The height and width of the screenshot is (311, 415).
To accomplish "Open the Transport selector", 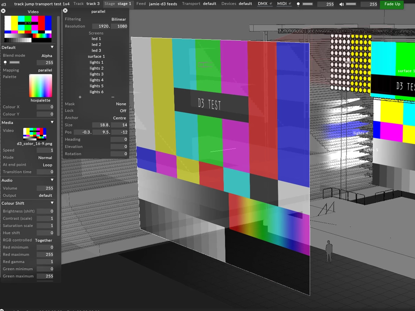I will coord(210,4).
